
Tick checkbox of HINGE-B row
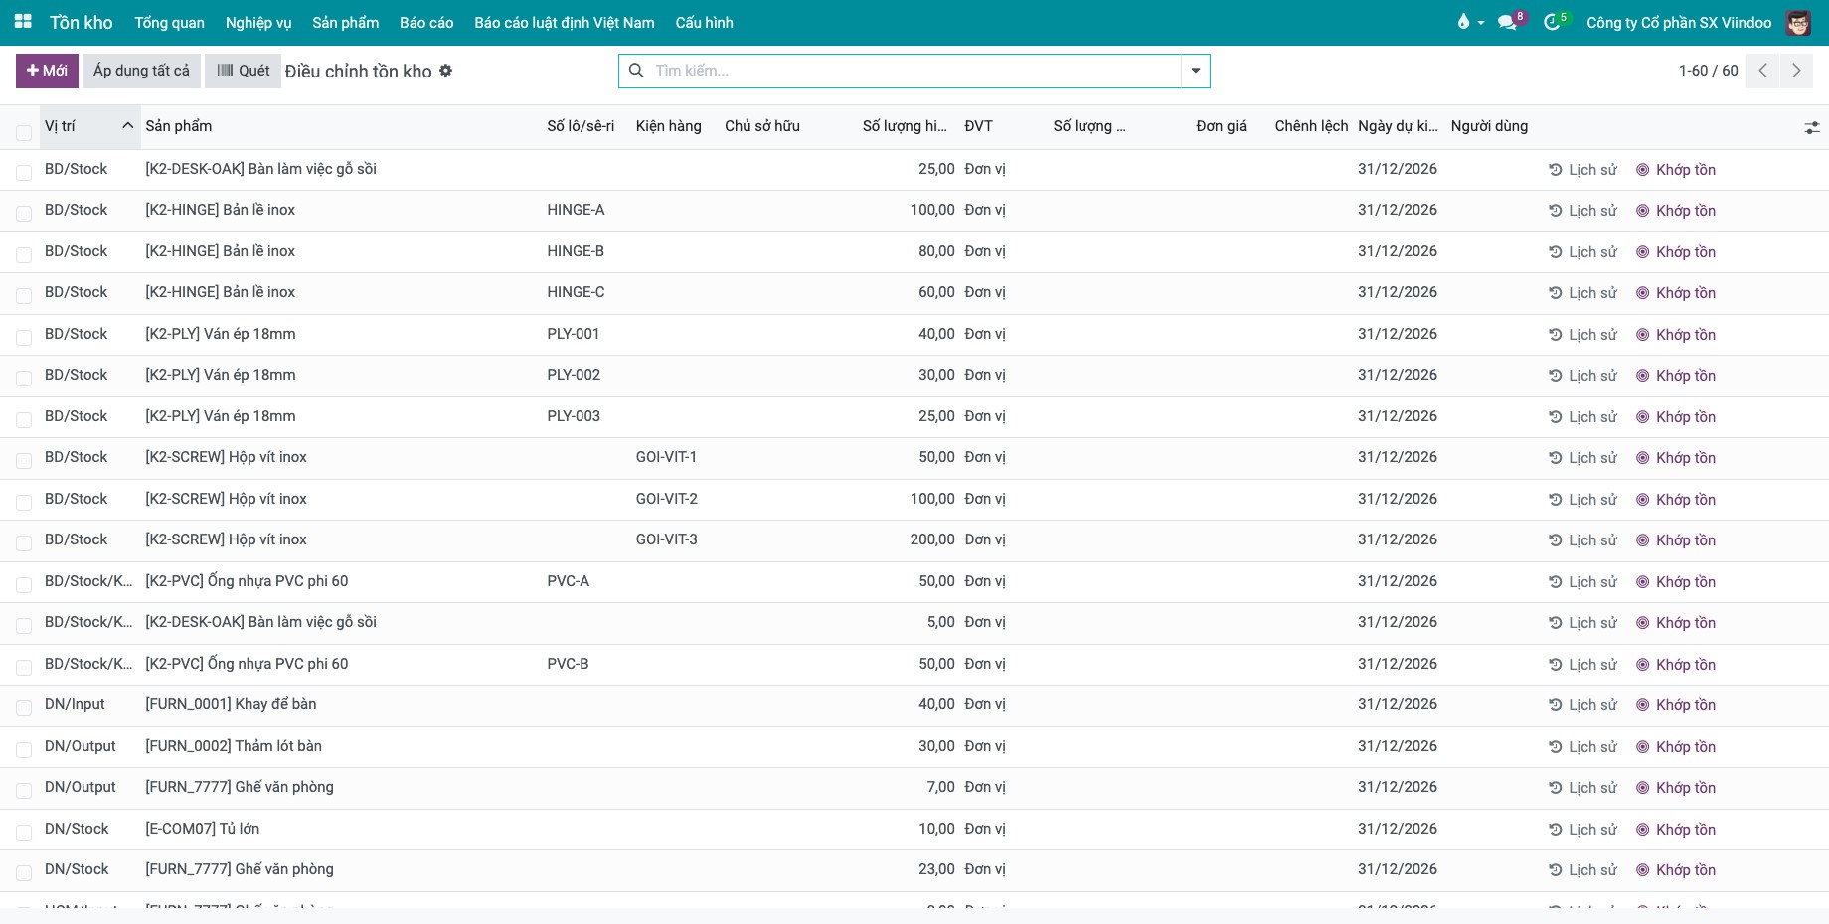coord(24,254)
